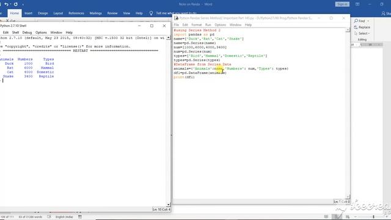Viewport: 391px width, 220px height.
Task: Click the Find magnifier button in Editing group
Action: (x=360, y=21)
